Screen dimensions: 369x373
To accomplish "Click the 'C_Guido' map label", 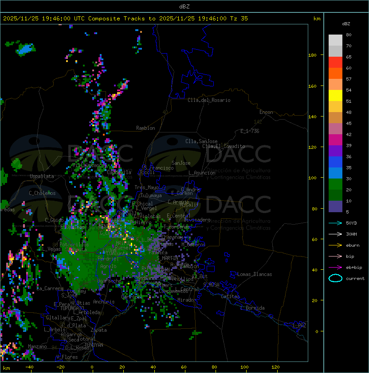I will click(54, 220).
